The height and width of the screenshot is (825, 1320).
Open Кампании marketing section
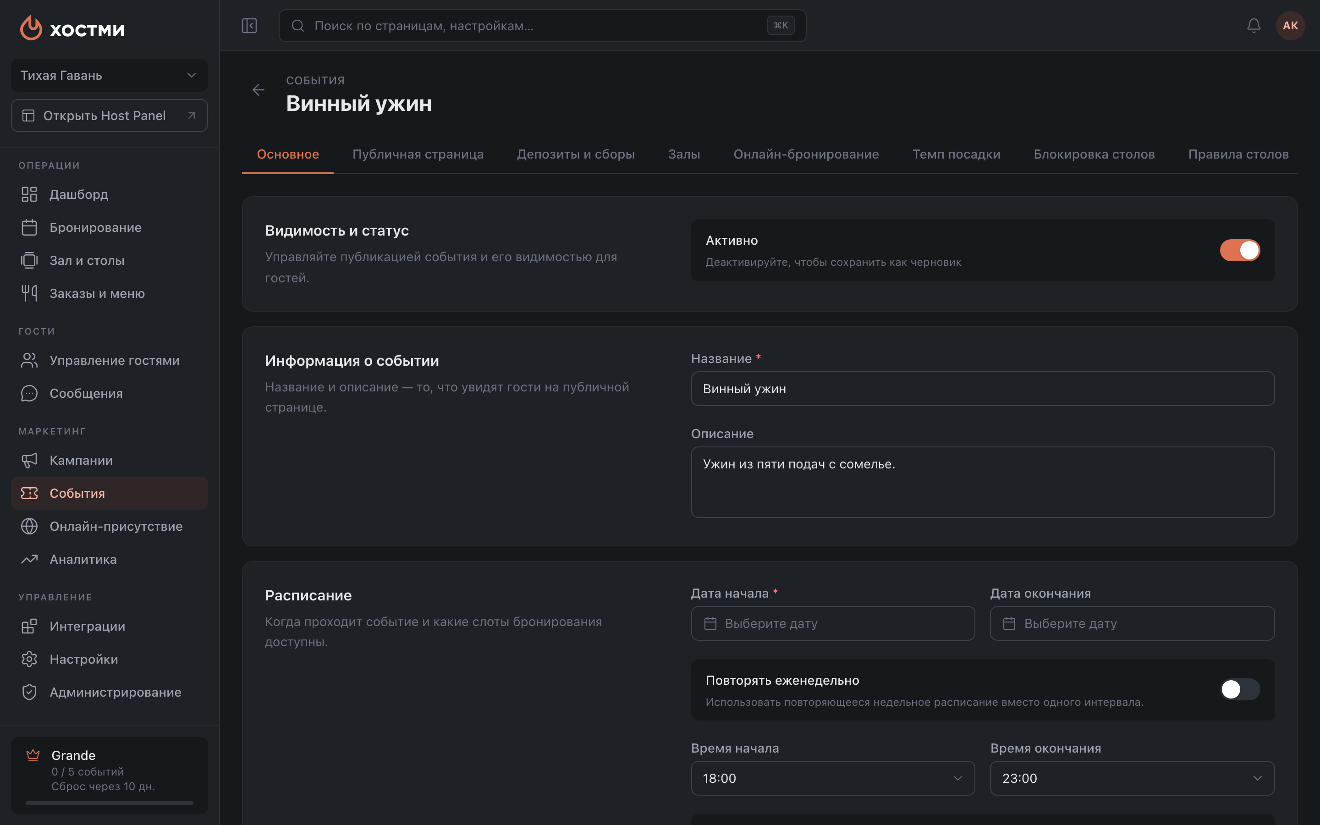tap(109, 460)
